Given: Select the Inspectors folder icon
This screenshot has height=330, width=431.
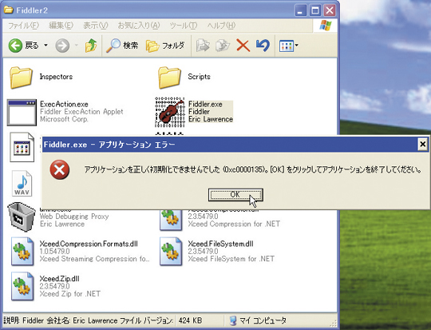Looking at the screenshot, I should tap(22, 78).
